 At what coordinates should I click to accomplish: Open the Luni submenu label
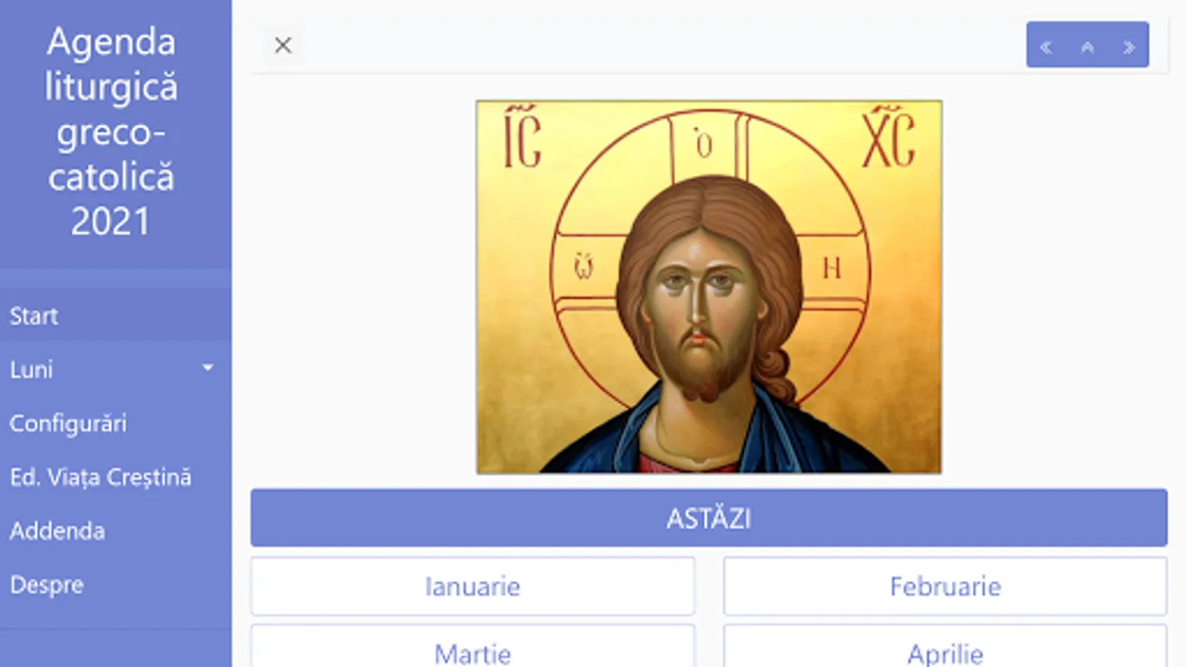32,369
